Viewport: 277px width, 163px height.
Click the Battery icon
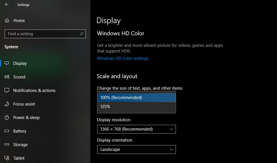tap(7, 131)
